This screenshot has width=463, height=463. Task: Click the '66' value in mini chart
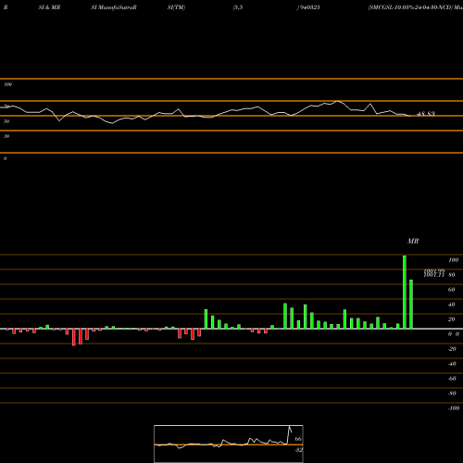[x=298, y=439]
